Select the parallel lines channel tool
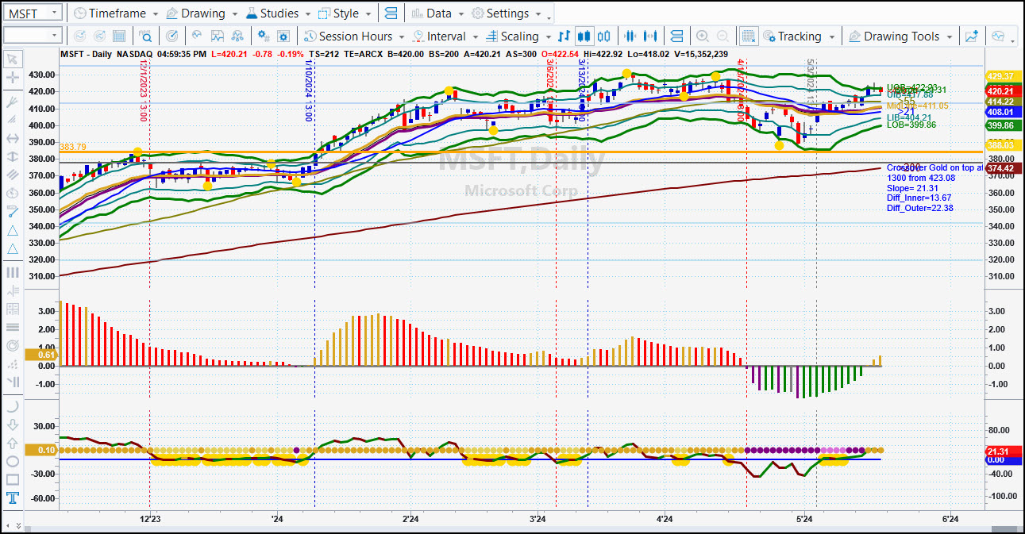1025x534 pixels. point(13,175)
